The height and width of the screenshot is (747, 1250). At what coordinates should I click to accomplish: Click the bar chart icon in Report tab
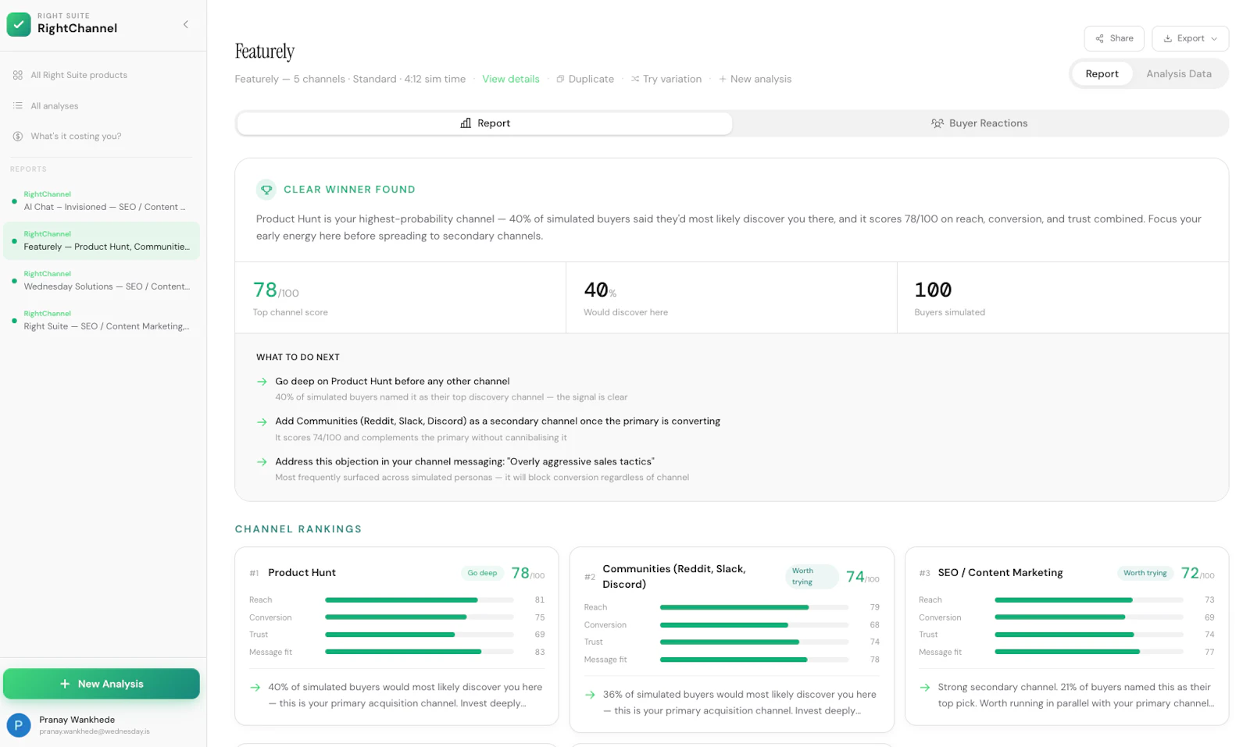pos(466,123)
